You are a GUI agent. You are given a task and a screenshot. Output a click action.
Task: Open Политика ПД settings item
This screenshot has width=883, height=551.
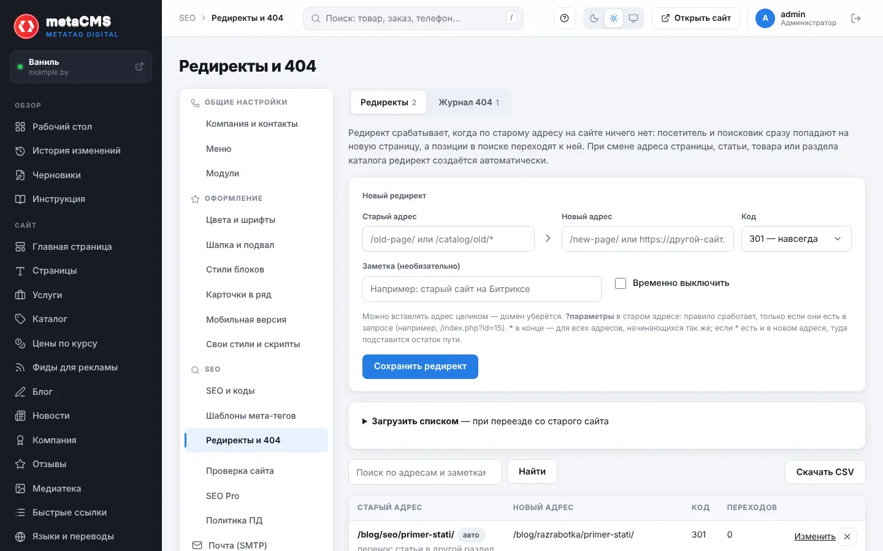pos(256,520)
